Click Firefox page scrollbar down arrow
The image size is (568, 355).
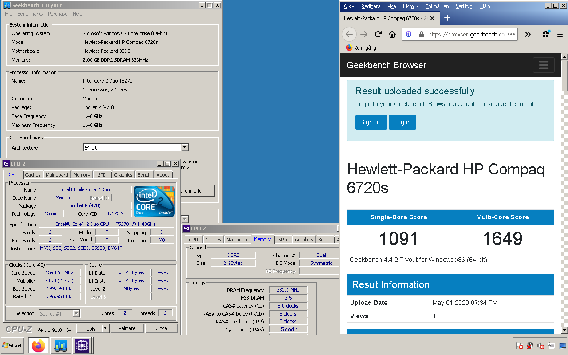tap(564, 330)
